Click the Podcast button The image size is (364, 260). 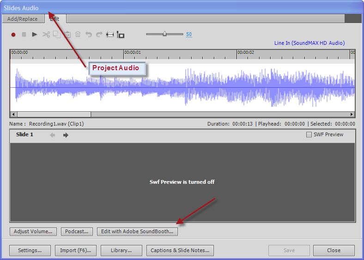pos(77,231)
